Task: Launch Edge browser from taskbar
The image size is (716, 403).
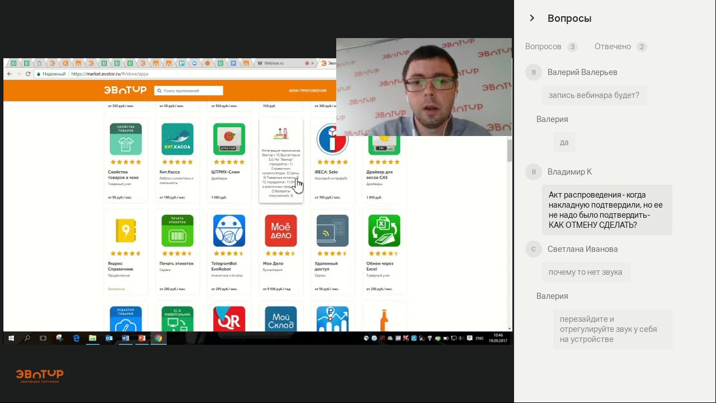Action: (x=76, y=338)
